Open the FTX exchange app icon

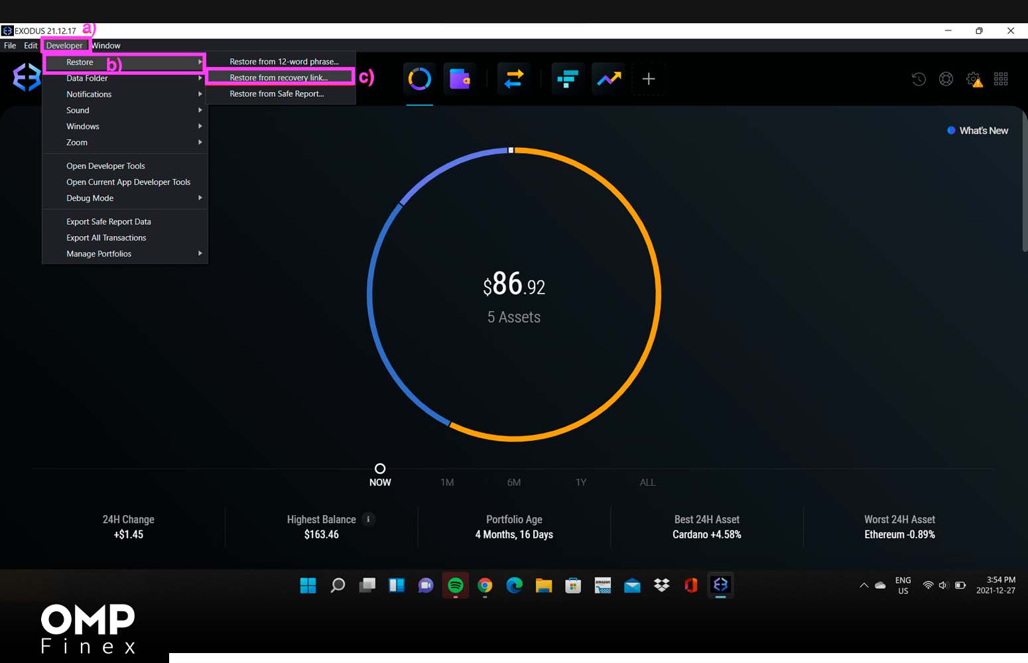tap(568, 79)
